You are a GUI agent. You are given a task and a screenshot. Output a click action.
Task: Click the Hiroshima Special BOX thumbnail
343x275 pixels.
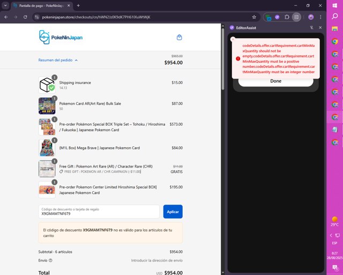coord(47,190)
